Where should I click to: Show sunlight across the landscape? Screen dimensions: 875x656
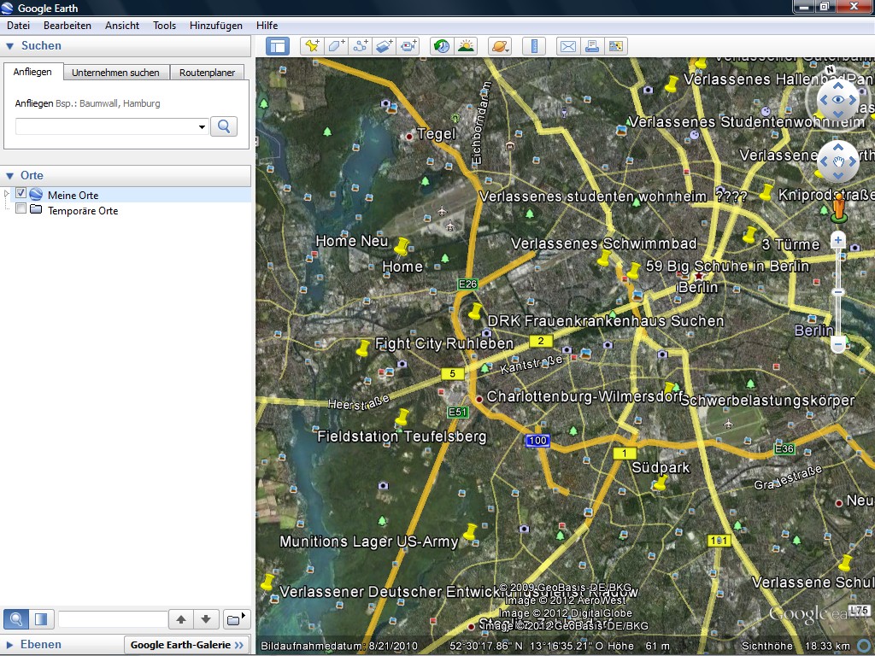point(466,46)
